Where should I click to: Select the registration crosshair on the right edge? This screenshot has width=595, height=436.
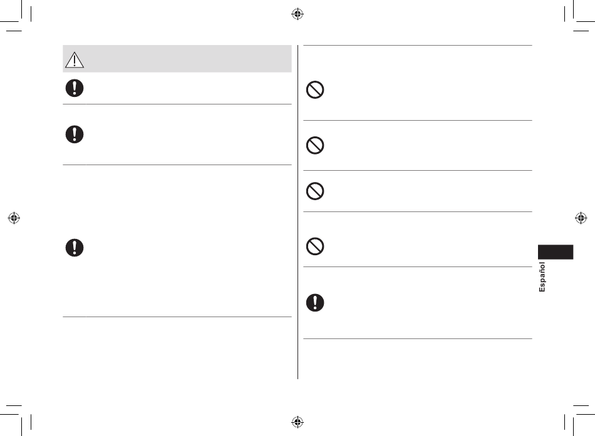pyautogui.click(x=581, y=218)
